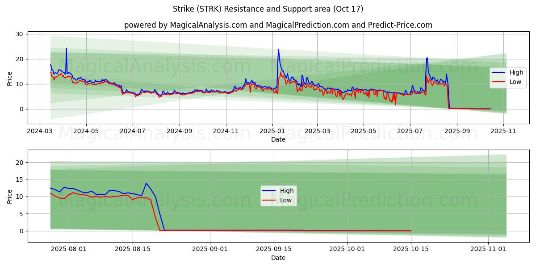
Task: Click the bottom chart's 'Price' axis label
Action: tap(10, 196)
